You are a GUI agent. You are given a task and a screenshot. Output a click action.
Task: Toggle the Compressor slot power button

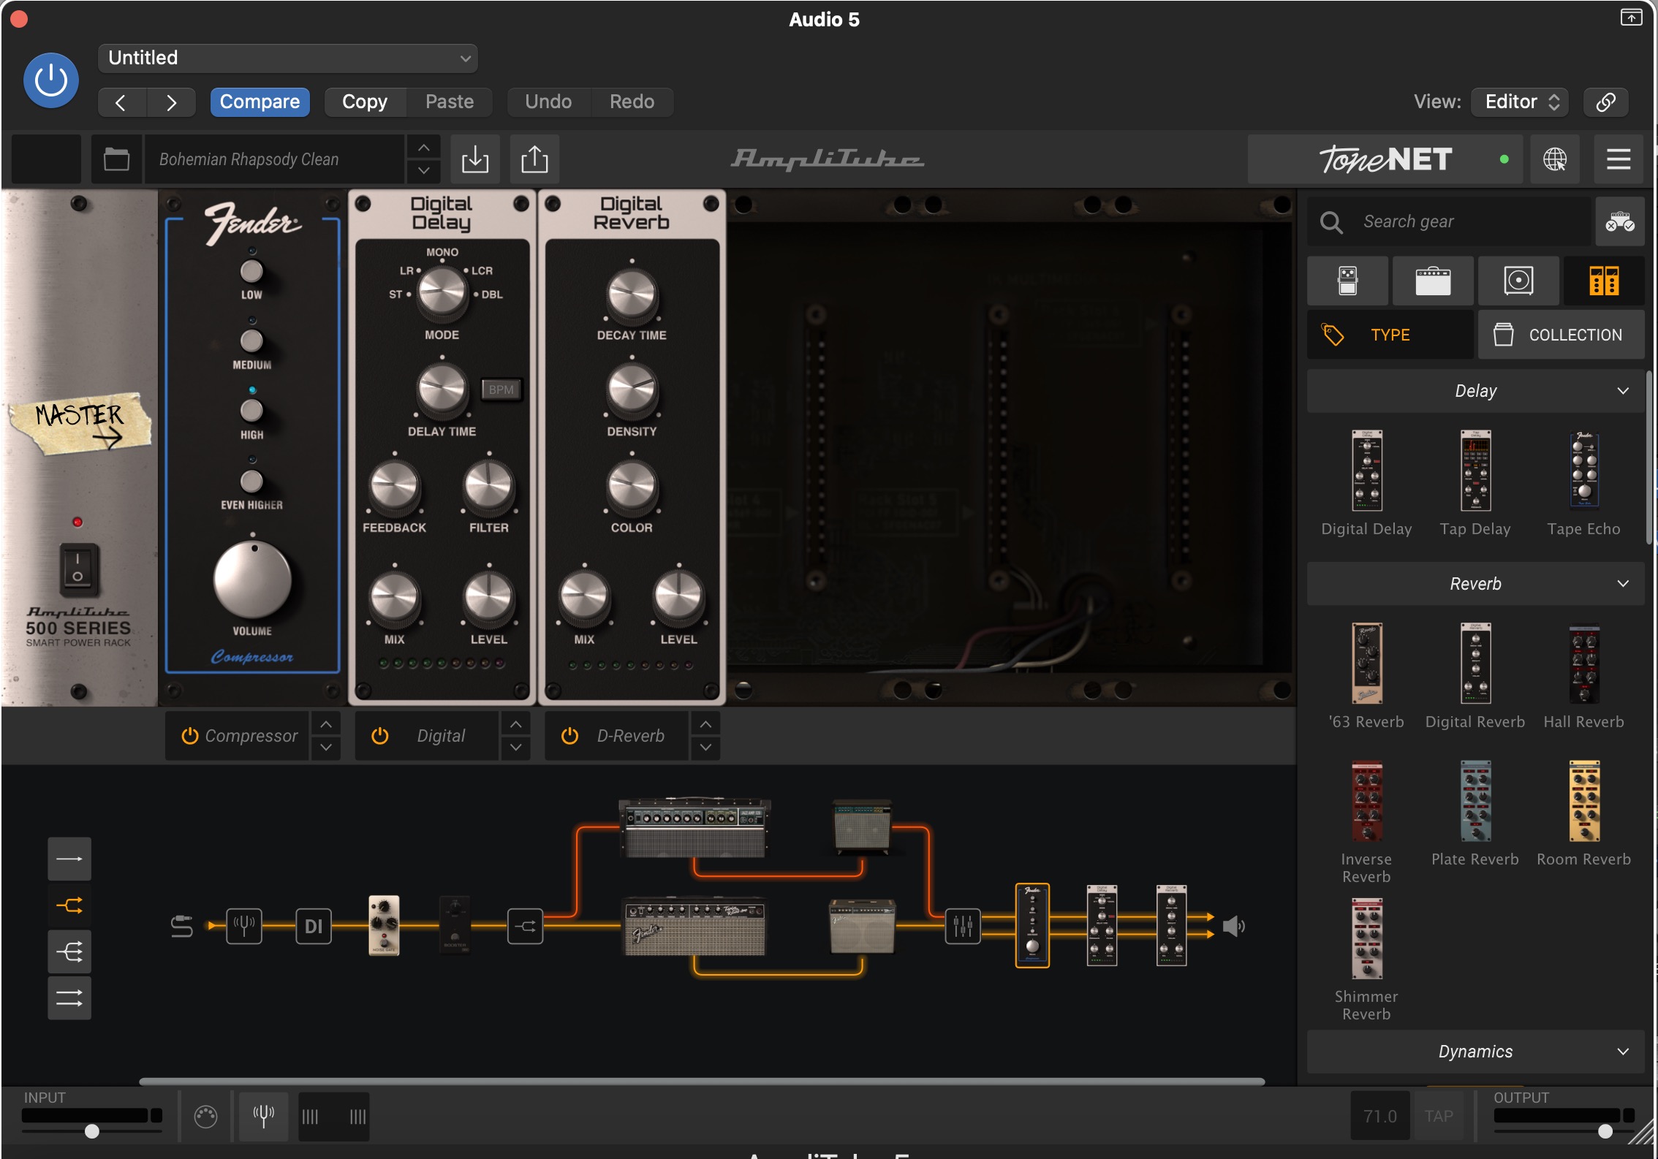189,736
